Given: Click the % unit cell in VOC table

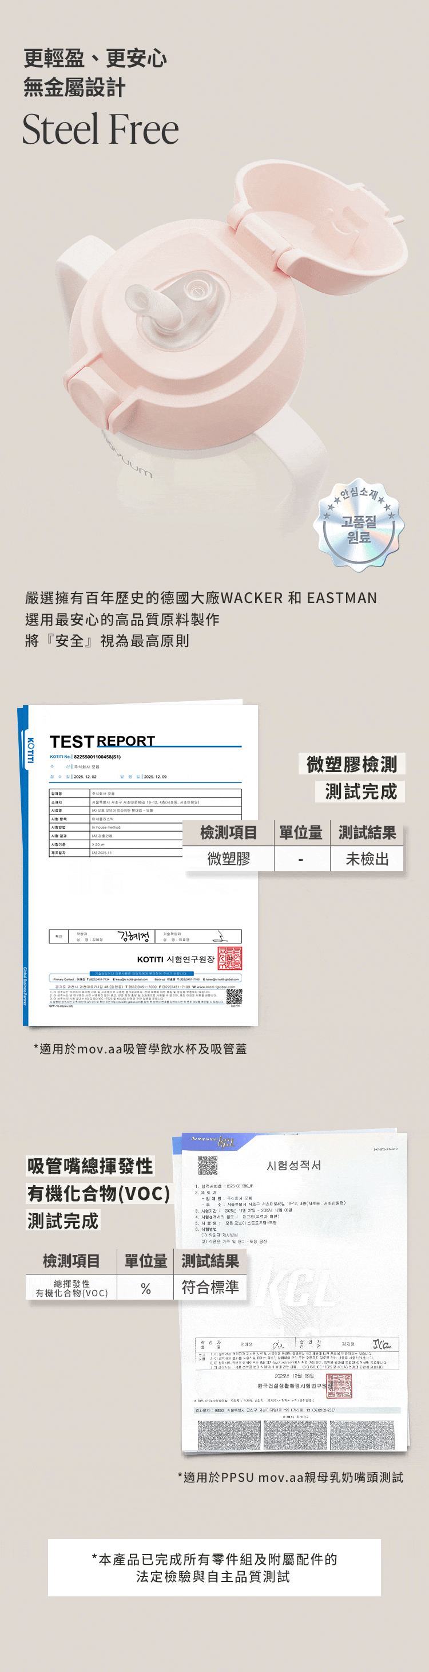Looking at the screenshot, I should tap(145, 1288).
